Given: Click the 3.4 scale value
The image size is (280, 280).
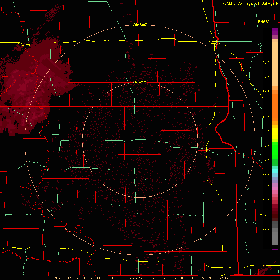Looking at the screenshot, I should (x=266, y=146).
